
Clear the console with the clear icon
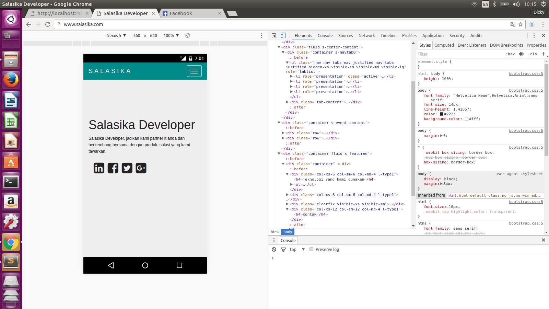[x=274, y=249]
